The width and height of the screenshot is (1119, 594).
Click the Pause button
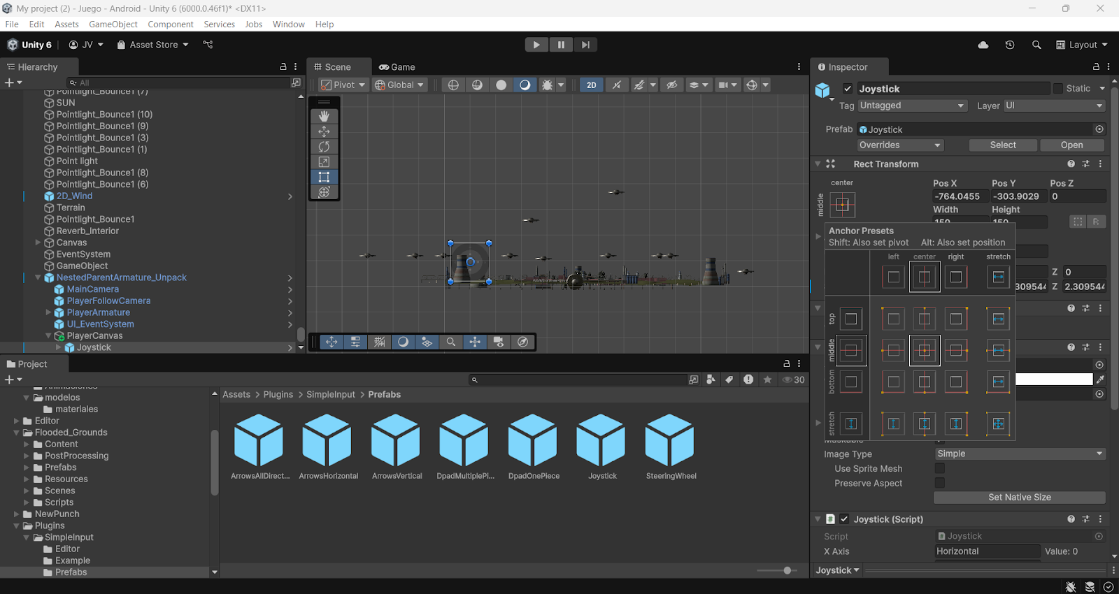pyautogui.click(x=561, y=45)
